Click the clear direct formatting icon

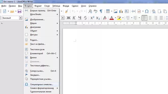(x=105, y=18)
